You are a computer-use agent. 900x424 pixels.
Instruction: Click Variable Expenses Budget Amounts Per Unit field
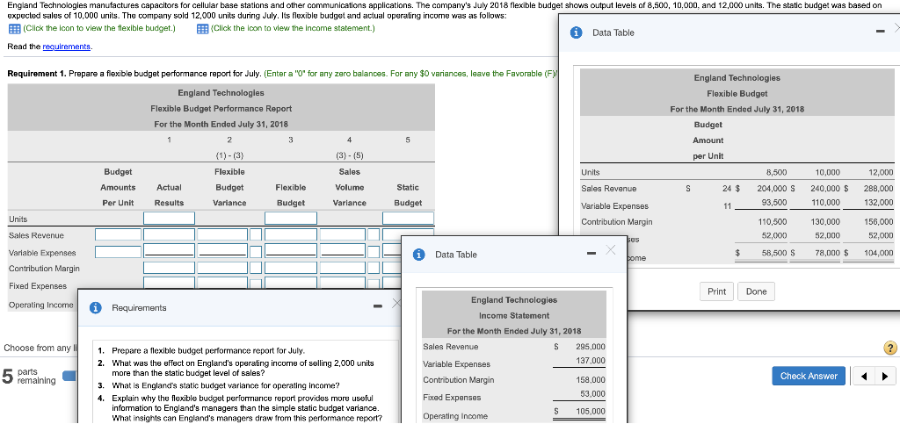(118, 252)
